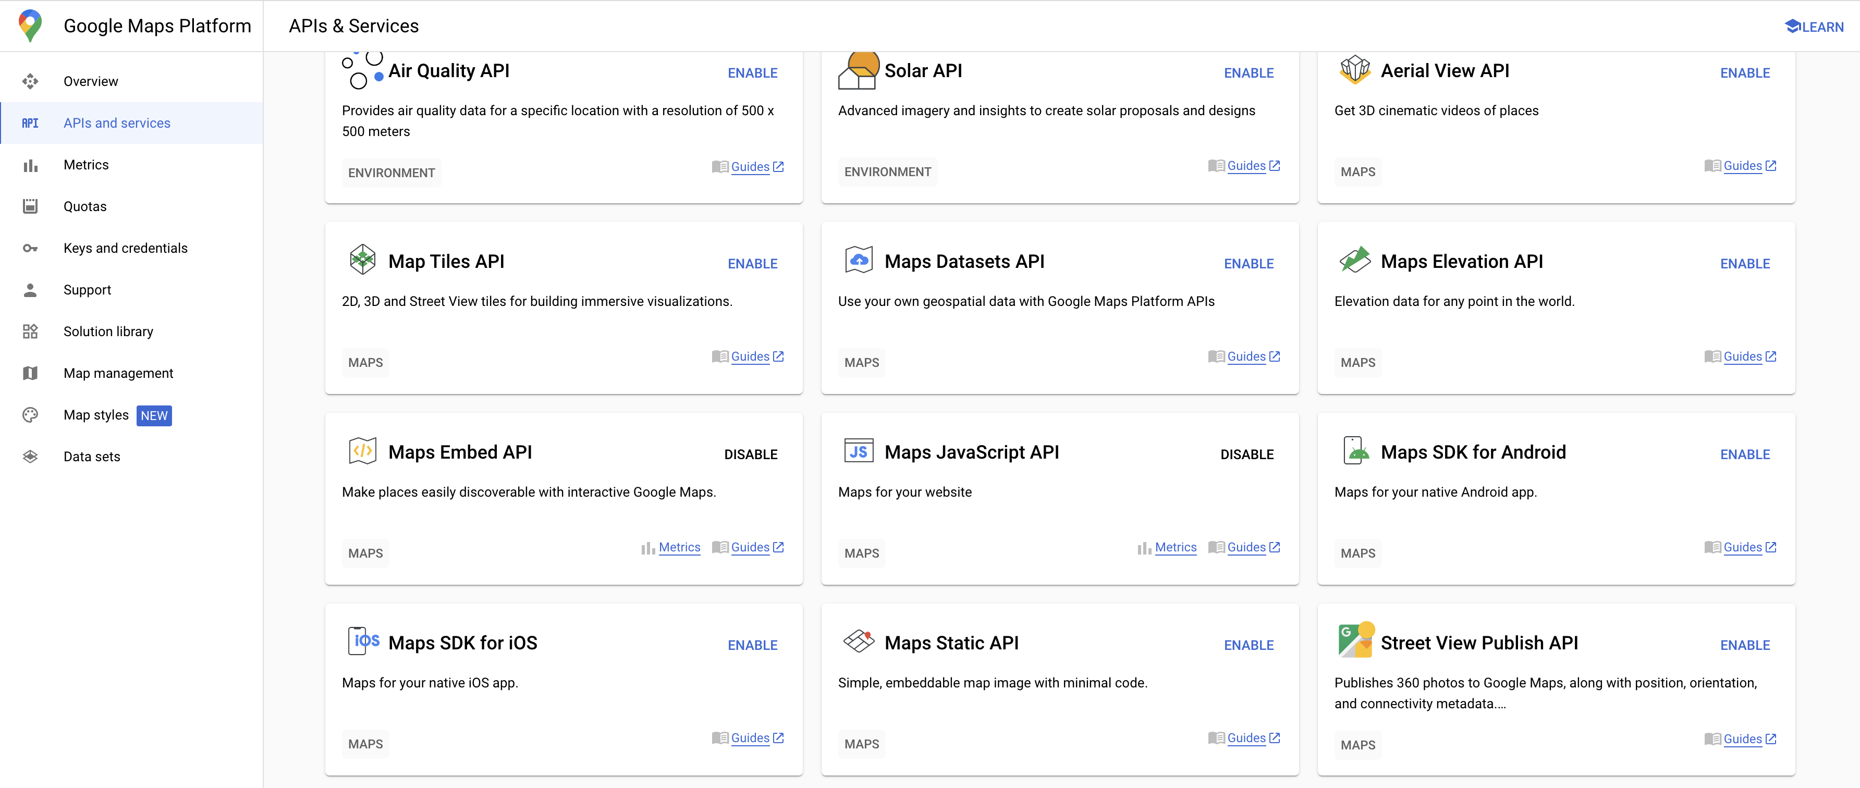This screenshot has width=1860, height=788.
Task: Click the Maps JavaScript API JS icon
Action: pos(859,452)
